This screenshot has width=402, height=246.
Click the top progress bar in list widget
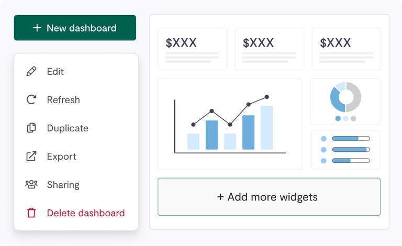(x=351, y=139)
